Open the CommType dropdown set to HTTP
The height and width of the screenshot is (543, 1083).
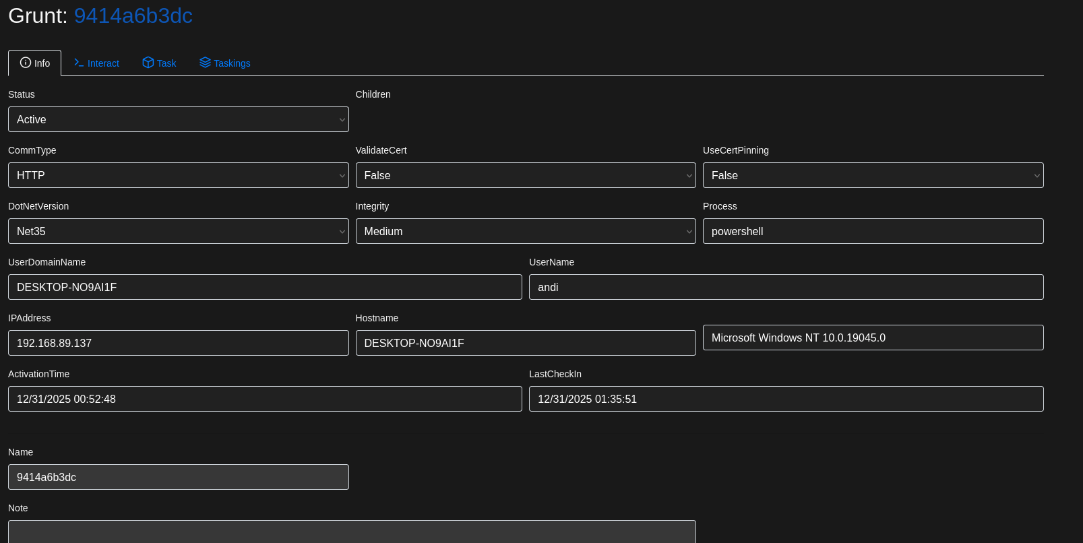coord(178,175)
